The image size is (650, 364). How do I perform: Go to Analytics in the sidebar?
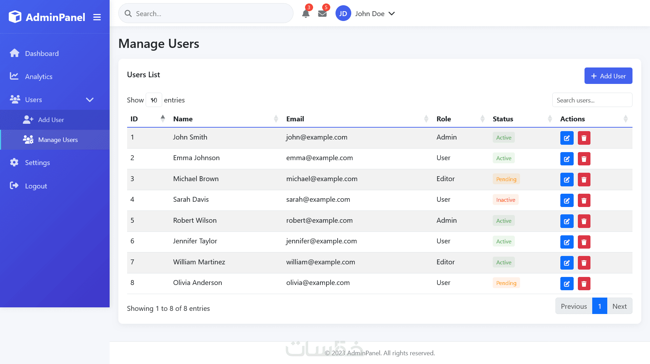pyautogui.click(x=39, y=77)
